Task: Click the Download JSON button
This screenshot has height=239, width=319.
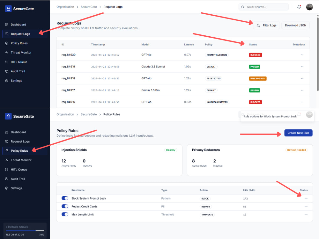Action: [x=295, y=25]
